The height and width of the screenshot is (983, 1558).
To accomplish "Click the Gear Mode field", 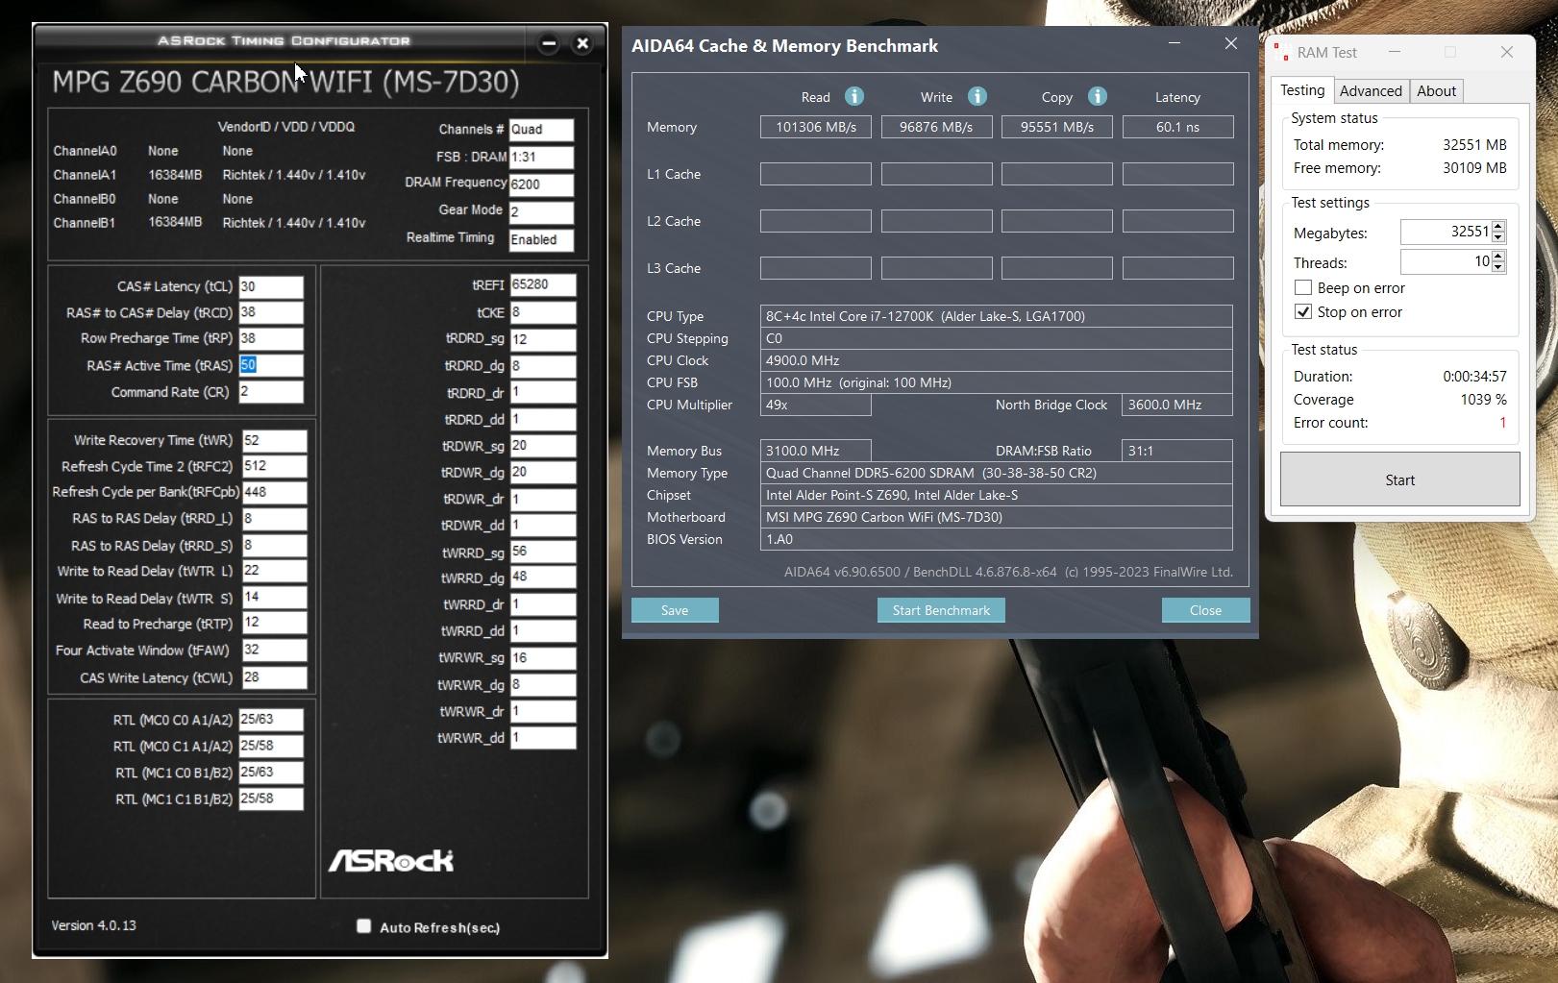I will [541, 212].
